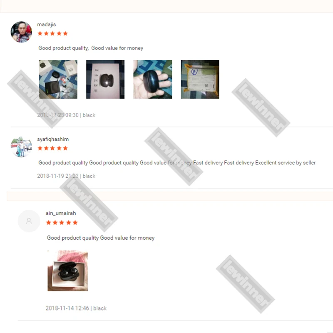Open madajis photo of case held in hand
Image resolution: width=333 pixels, height=333 pixels.
pyautogui.click(x=153, y=79)
